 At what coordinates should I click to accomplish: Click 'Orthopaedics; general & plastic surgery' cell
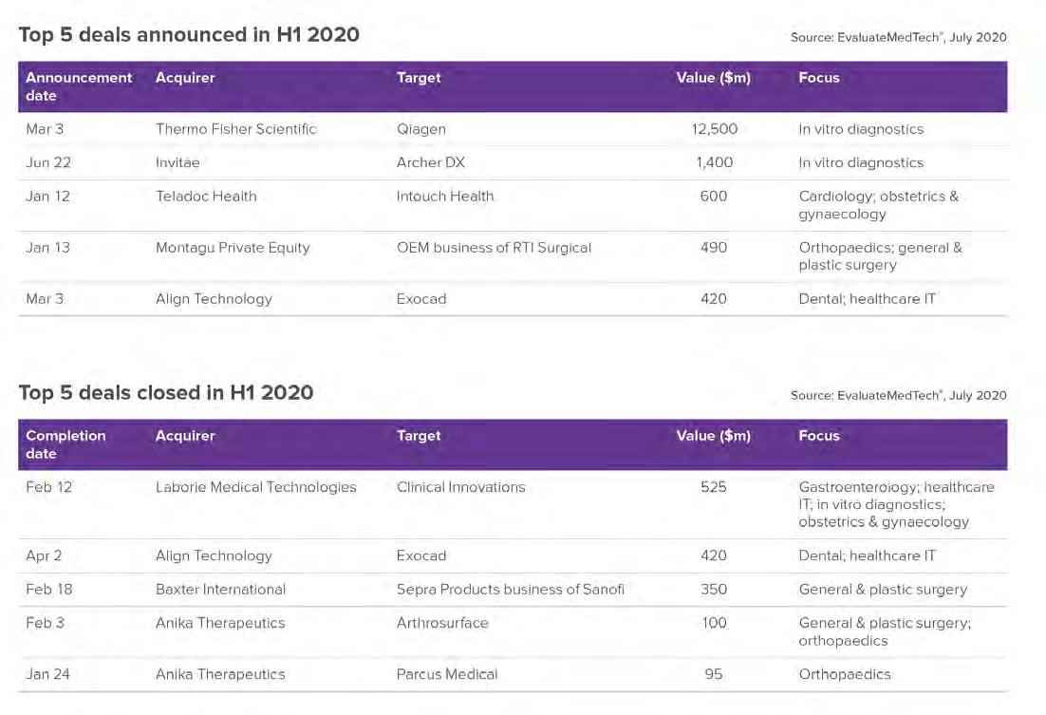[881, 256]
